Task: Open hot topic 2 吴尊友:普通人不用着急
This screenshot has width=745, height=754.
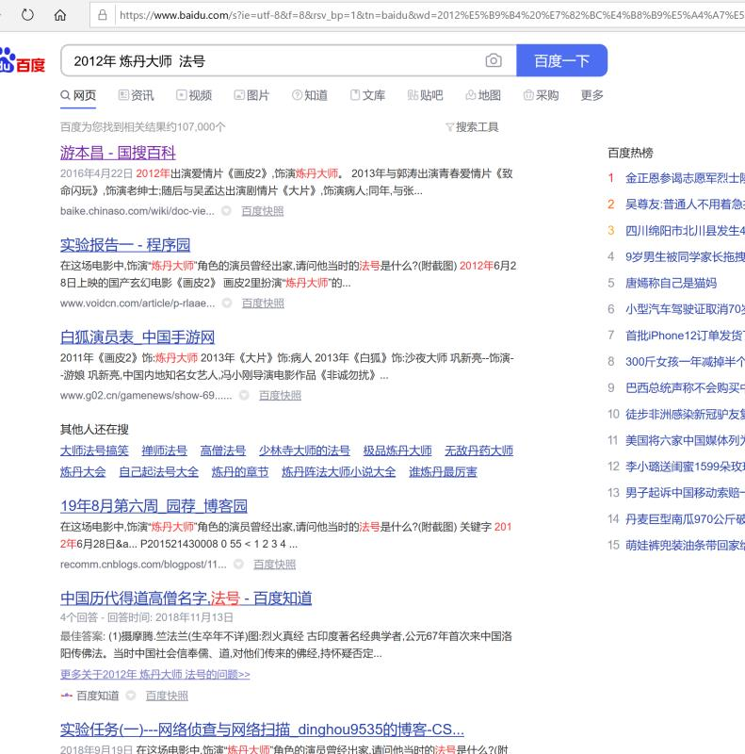Action: 685,205
